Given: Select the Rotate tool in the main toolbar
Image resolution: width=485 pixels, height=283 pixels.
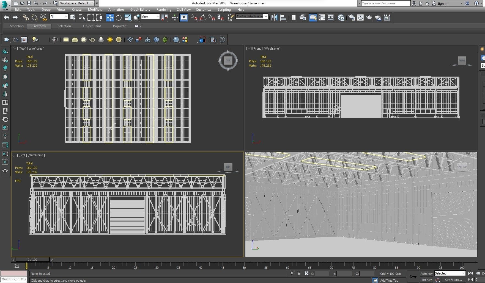Looking at the screenshot, I should pos(119,18).
